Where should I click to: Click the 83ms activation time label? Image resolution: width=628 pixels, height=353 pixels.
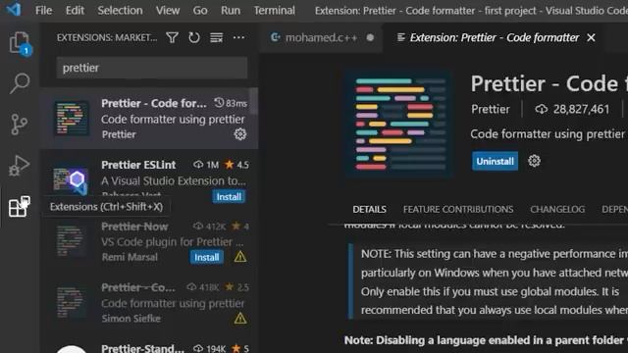click(x=231, y=103)
